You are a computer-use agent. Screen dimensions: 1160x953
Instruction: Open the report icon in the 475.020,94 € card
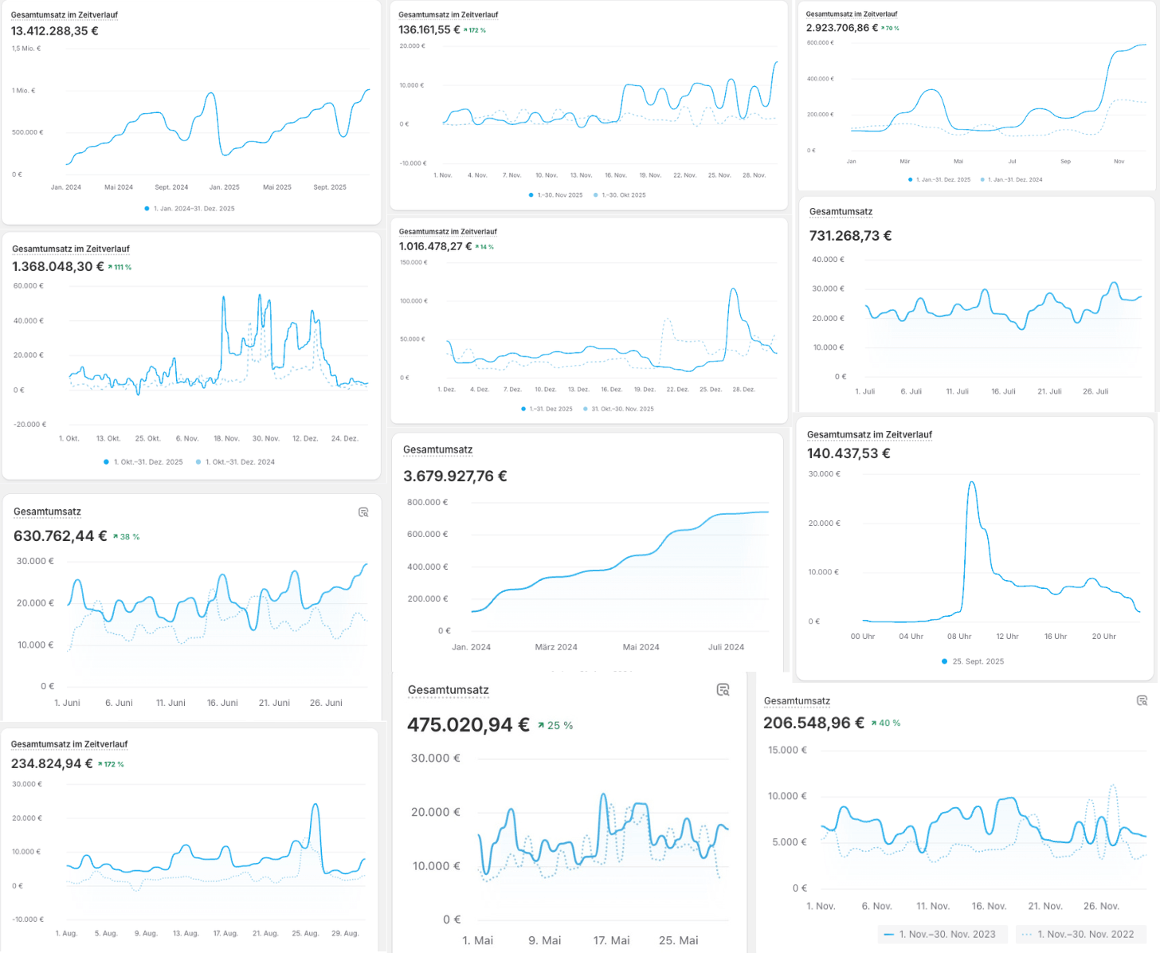723,690
